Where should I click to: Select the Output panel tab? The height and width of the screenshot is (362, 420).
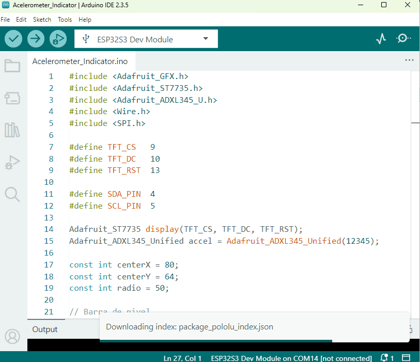coord(45,329)
